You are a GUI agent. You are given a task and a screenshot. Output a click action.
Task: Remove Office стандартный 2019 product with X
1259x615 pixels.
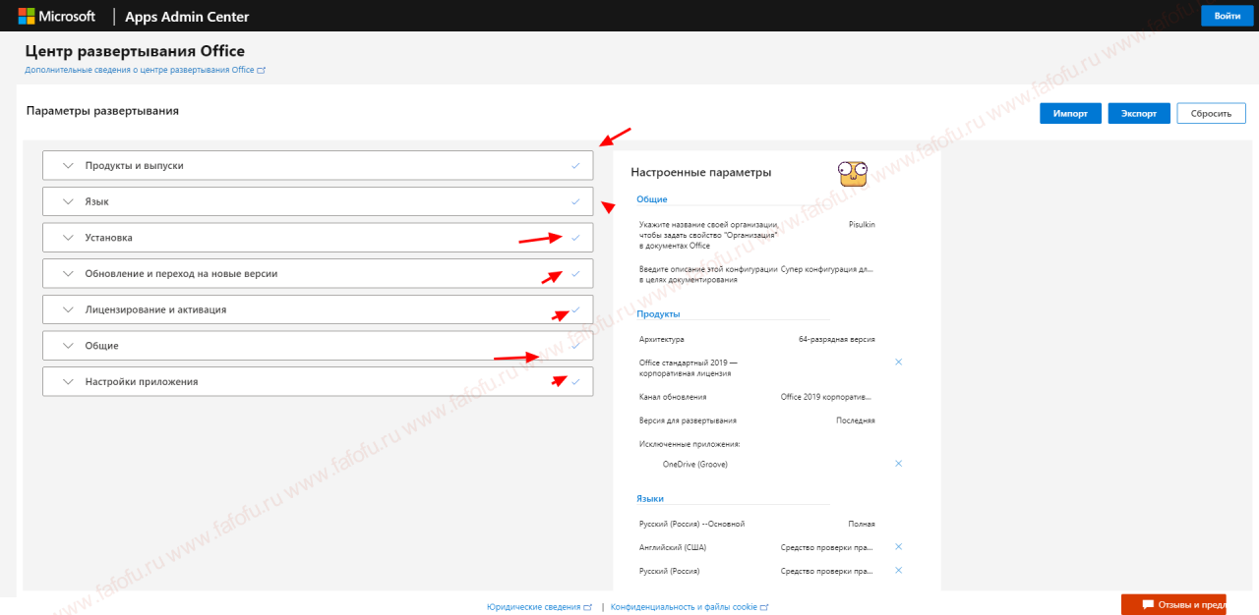[x=898, y=362]
